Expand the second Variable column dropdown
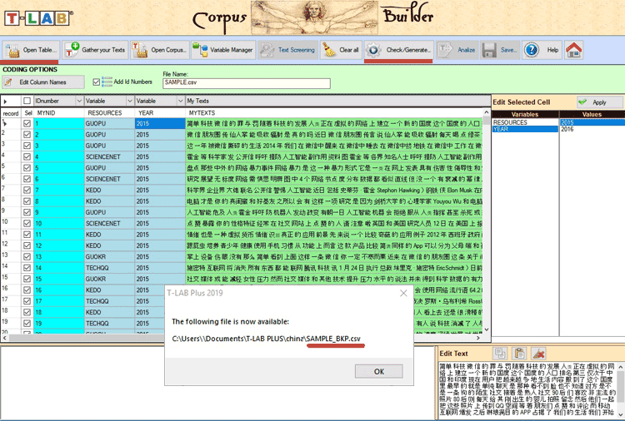The image size is (625, 421). [180, 101]
